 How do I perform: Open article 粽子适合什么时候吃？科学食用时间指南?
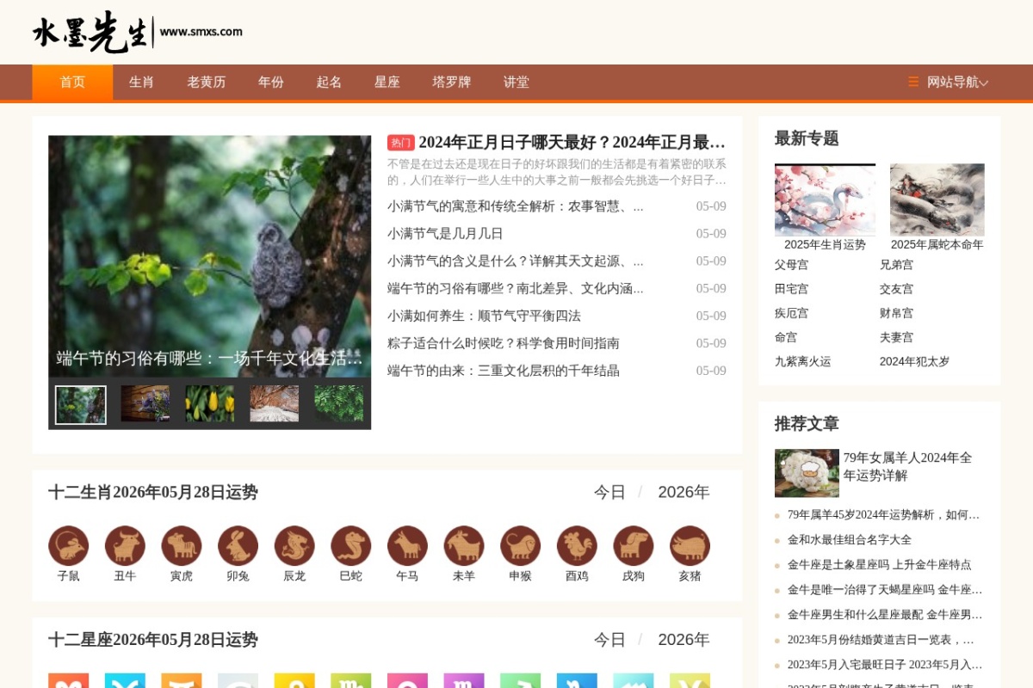(x=504, y=343)
